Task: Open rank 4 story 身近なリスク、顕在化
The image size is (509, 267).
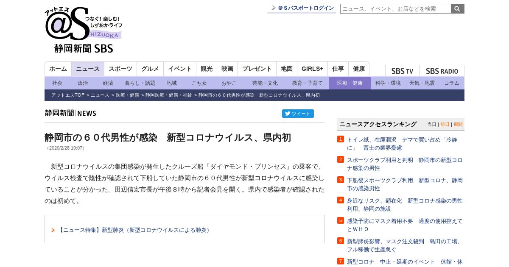Action: (405, 204)
